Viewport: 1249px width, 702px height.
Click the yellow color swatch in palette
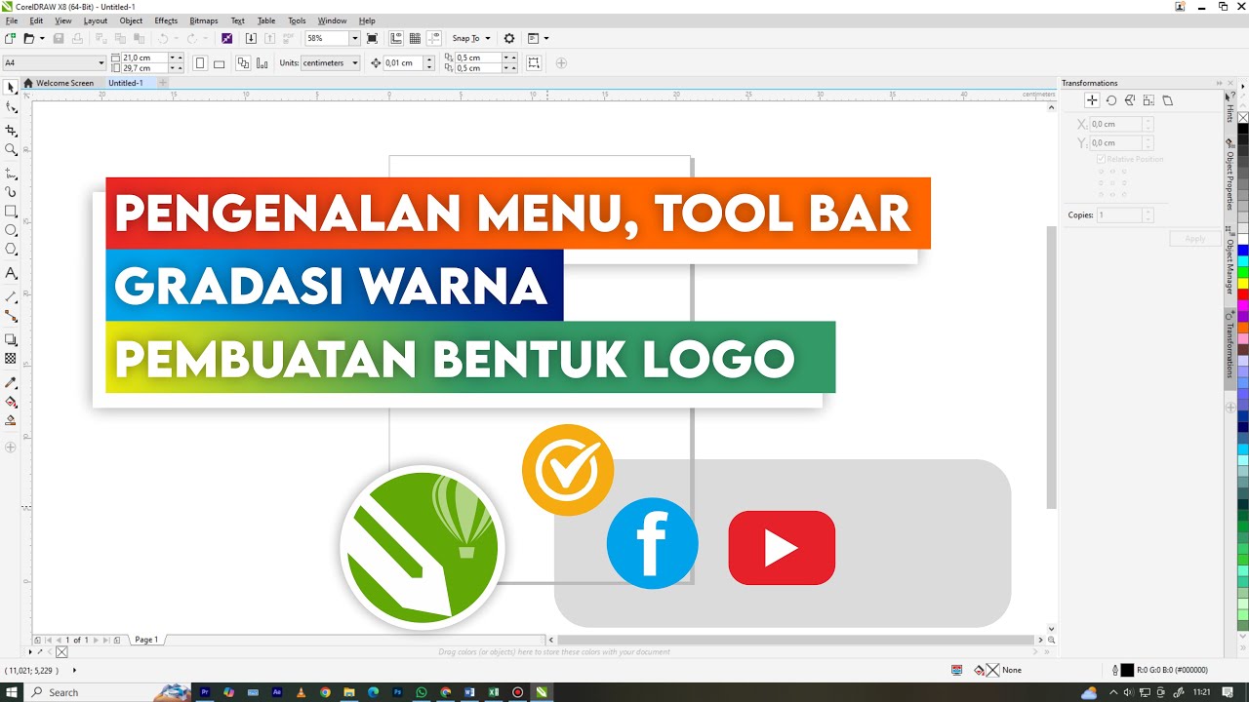click(1243, 284)
